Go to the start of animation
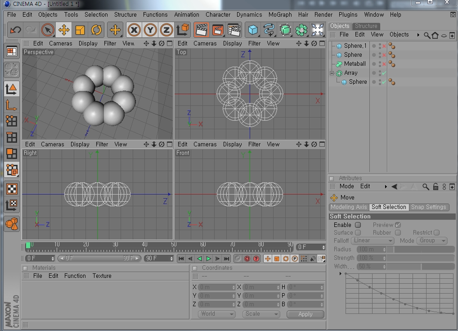458x331 pixels. coord(181,259)
